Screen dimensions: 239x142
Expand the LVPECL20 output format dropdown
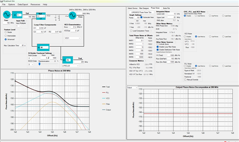(71, 66)
